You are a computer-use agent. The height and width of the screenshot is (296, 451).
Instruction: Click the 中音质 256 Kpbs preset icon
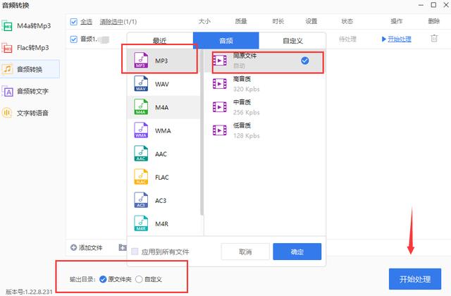click(220, 107)
